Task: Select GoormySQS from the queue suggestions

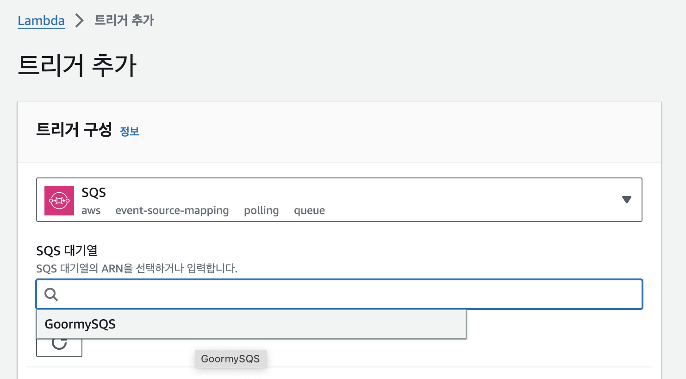Action: point(80,324)
